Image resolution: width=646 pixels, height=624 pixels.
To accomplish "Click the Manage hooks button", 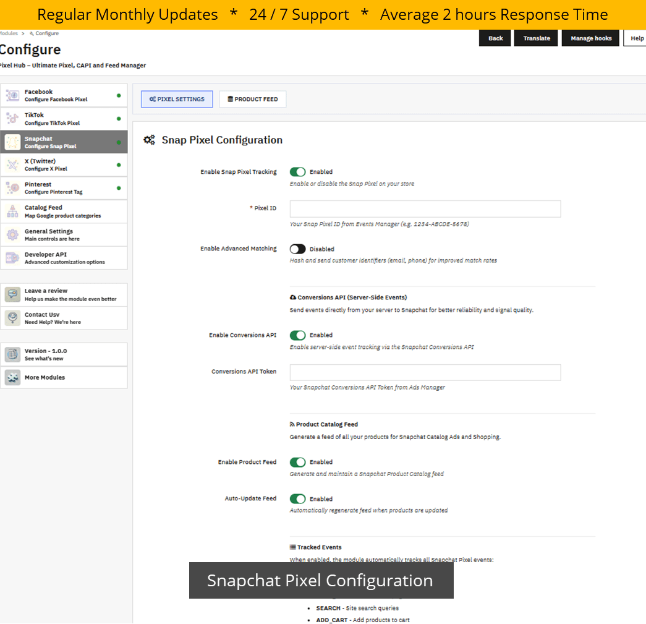I will (x=590, y=38).
